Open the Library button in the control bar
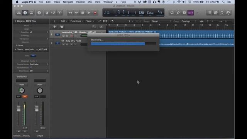This screenshot has width=247, height=139. point(19,13)
